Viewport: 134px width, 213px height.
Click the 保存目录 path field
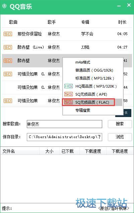click(x=64, y=137)
